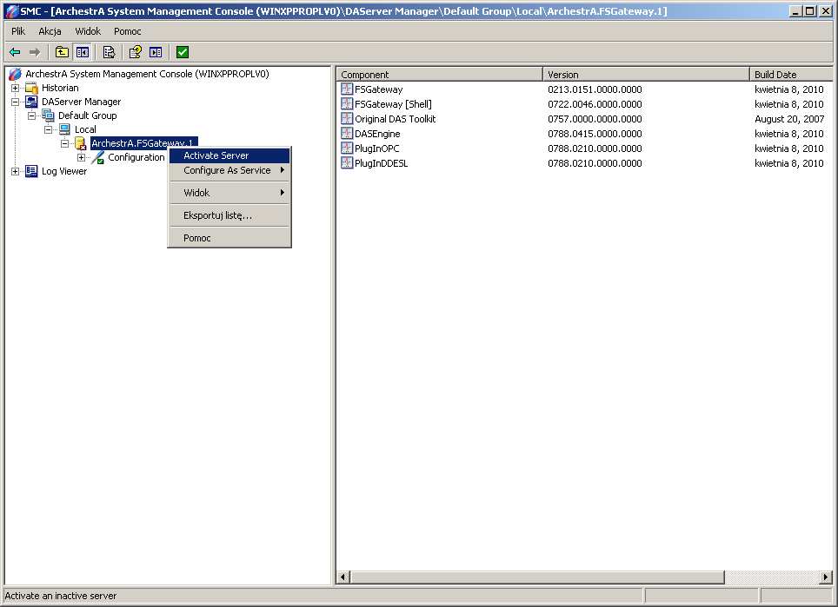
Task: Open the Widok submenu arrow in context menu
Action: [x=282, y=193]
